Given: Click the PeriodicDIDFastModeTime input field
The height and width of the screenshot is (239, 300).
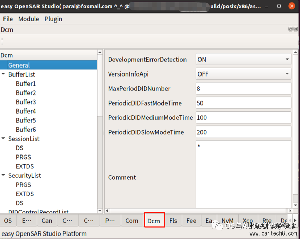Looking at the screenshot, I should click(x=243, y=103).
